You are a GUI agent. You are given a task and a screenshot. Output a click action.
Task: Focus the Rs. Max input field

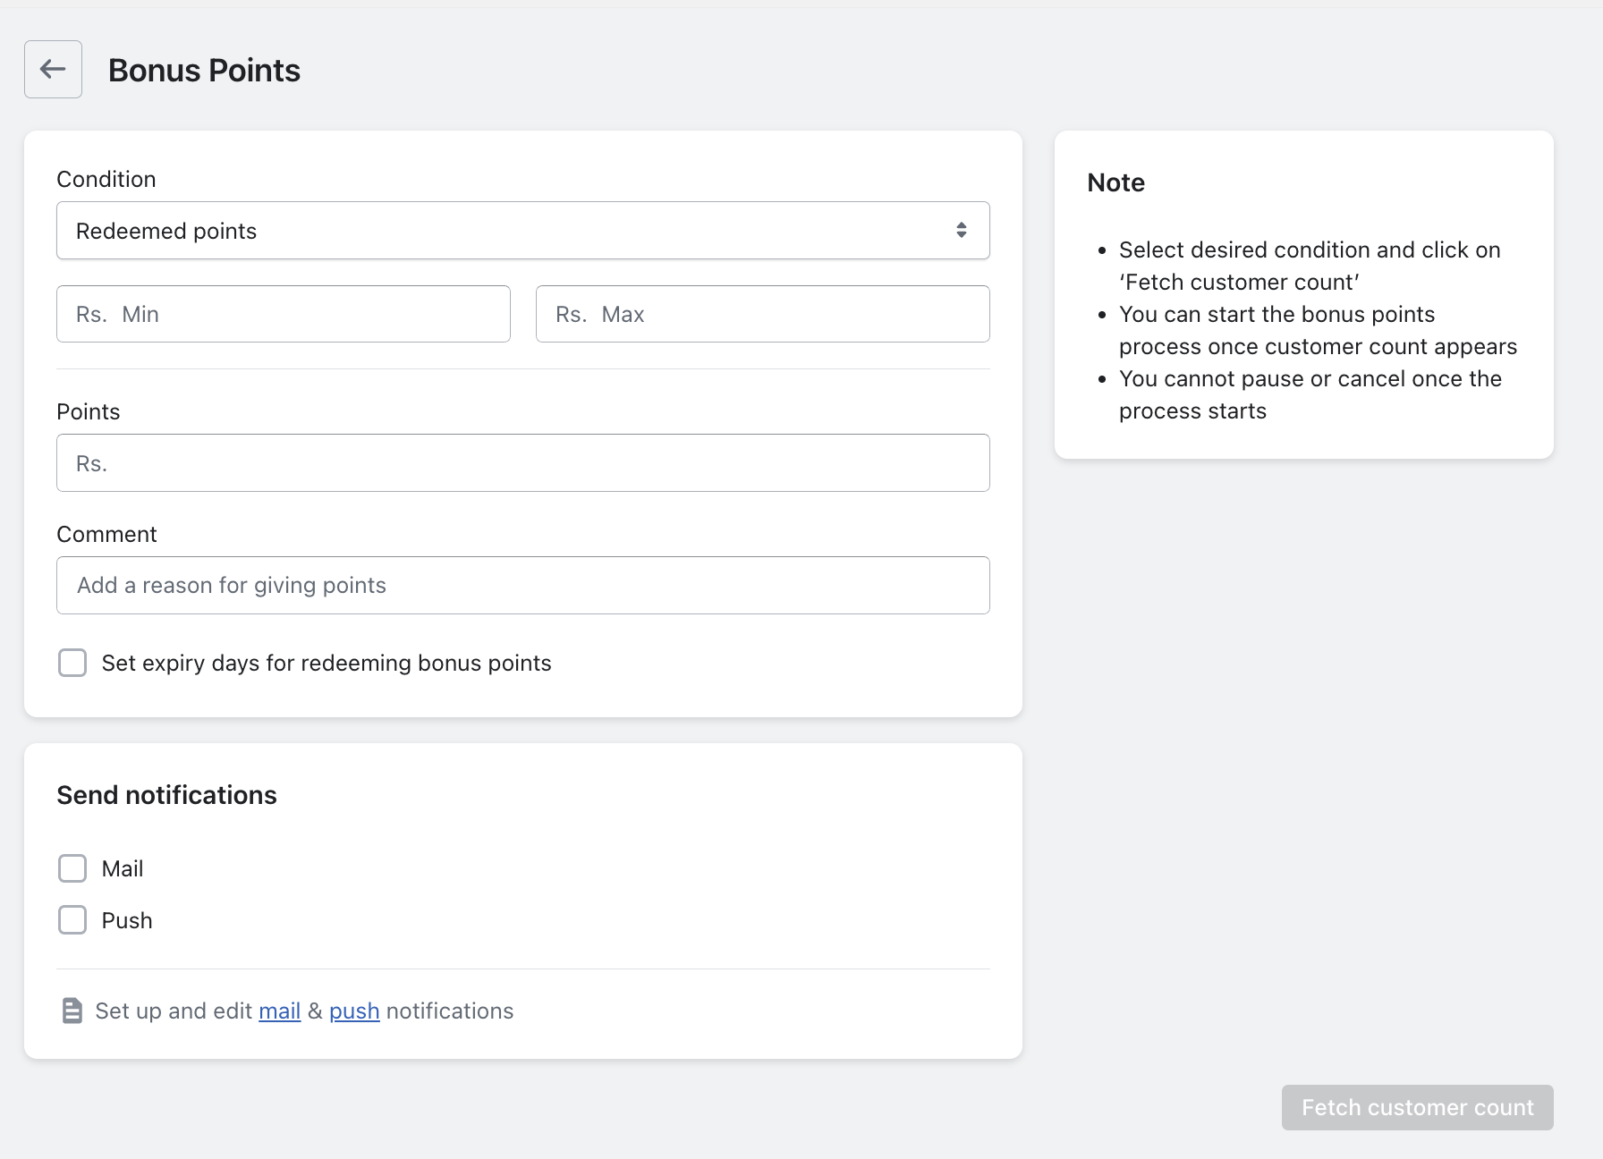click(x=762, y=314)
